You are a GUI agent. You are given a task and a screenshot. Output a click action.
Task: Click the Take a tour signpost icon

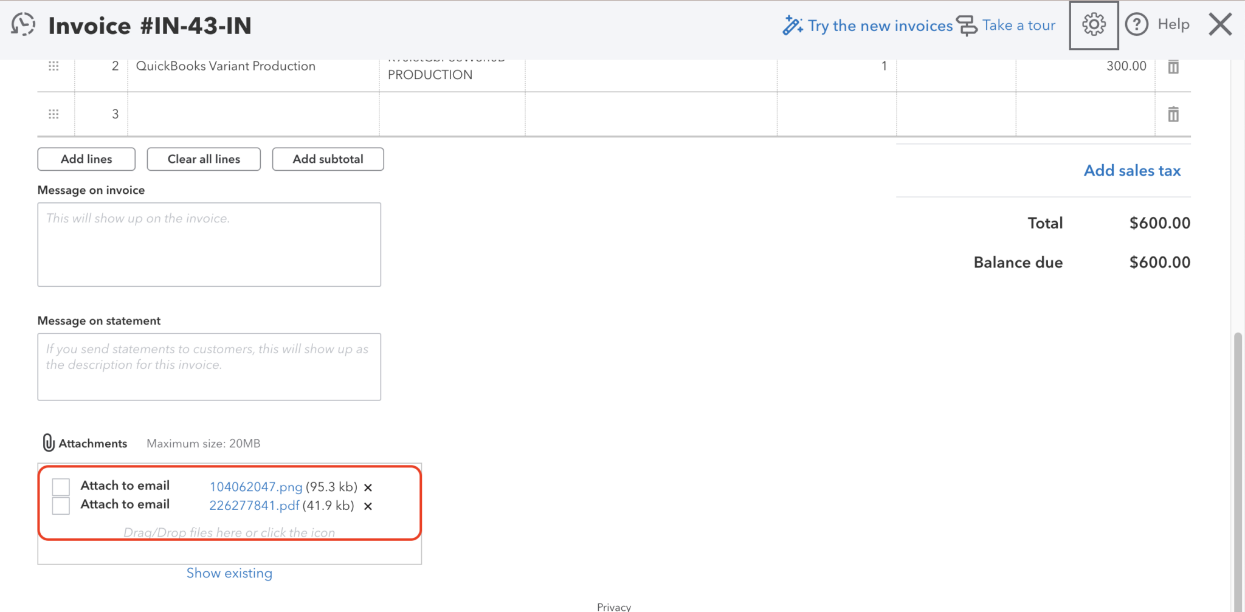coord(967,26)
